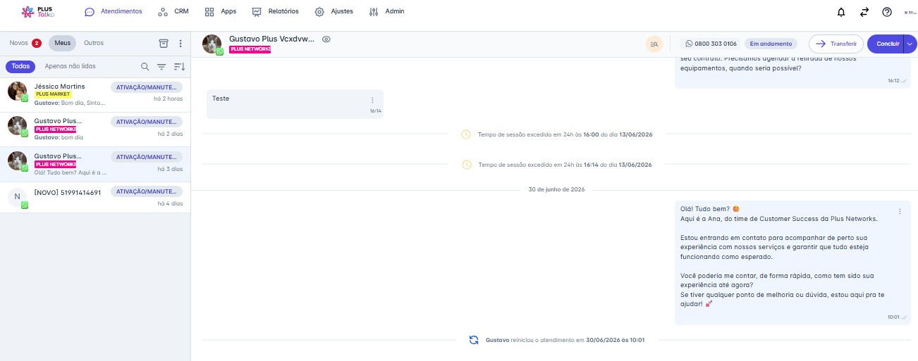This screenshot has width=918, height=361.
Task: Open the help question mark icon
Action: pos(887,12)
